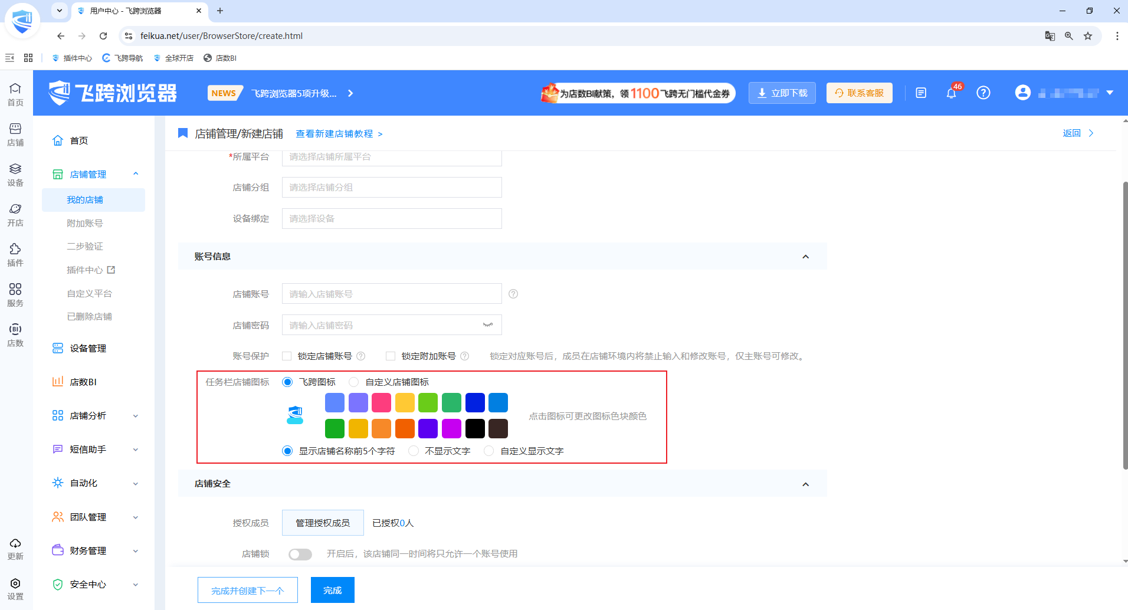Open the 店铺分组 dropdown
This screenshot has width=1128, height=610.
tap(392, 188)
